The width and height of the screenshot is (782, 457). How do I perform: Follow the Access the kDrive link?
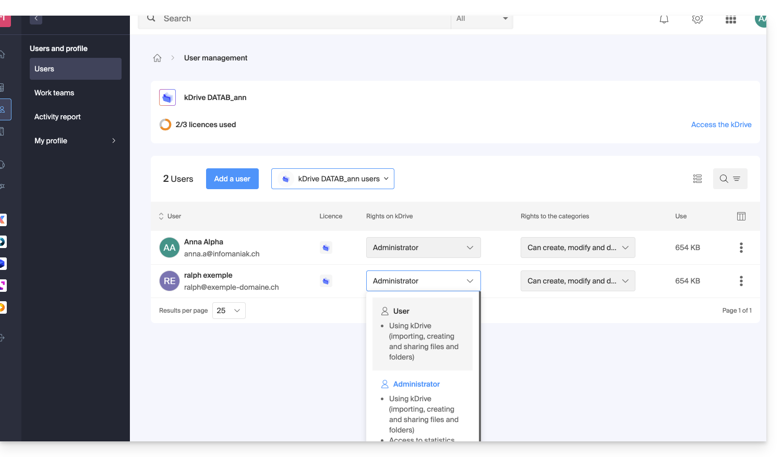pyautogui.click(x=721, y=125)
